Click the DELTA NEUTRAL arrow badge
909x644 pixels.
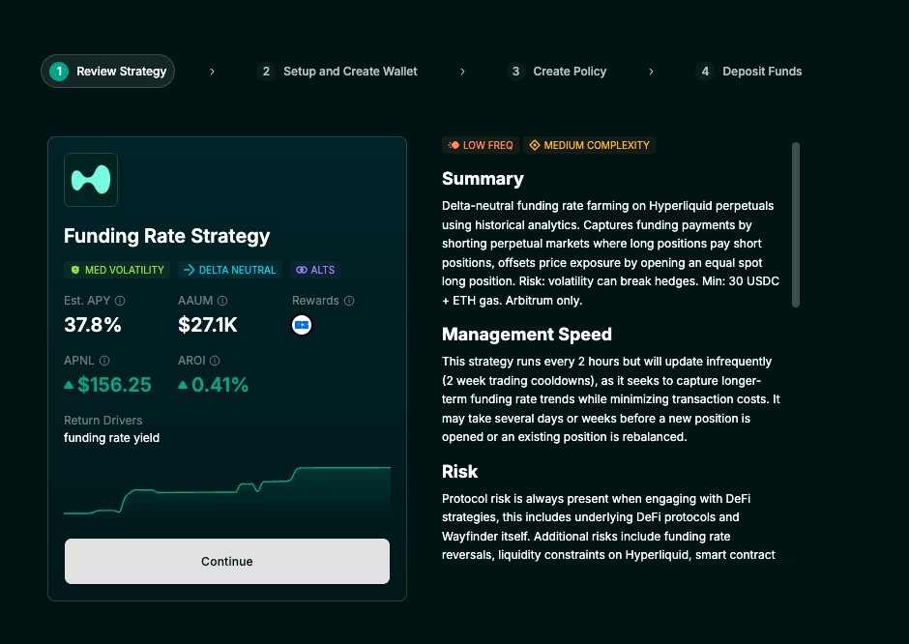tap(229, 270)
